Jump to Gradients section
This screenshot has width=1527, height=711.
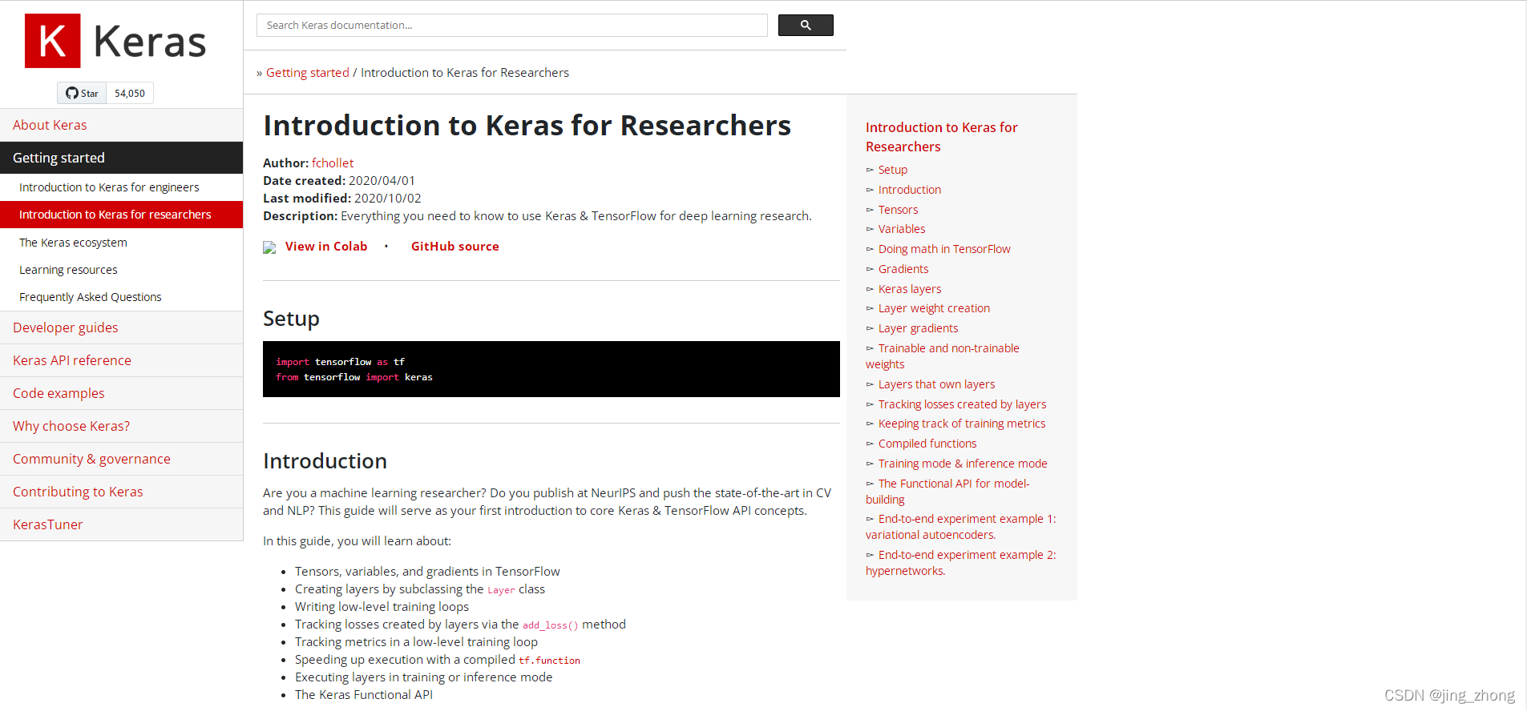[903, 269]
